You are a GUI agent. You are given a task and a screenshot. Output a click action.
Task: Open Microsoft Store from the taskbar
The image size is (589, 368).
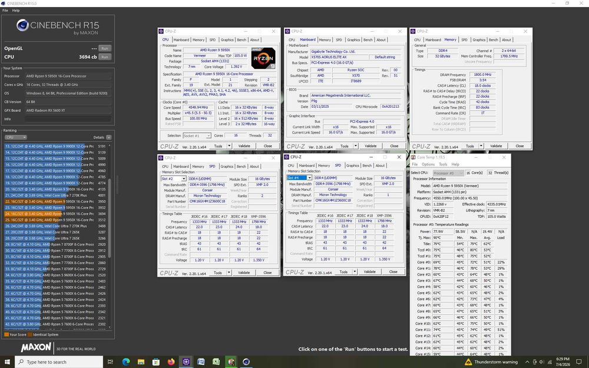click(156, 362)
